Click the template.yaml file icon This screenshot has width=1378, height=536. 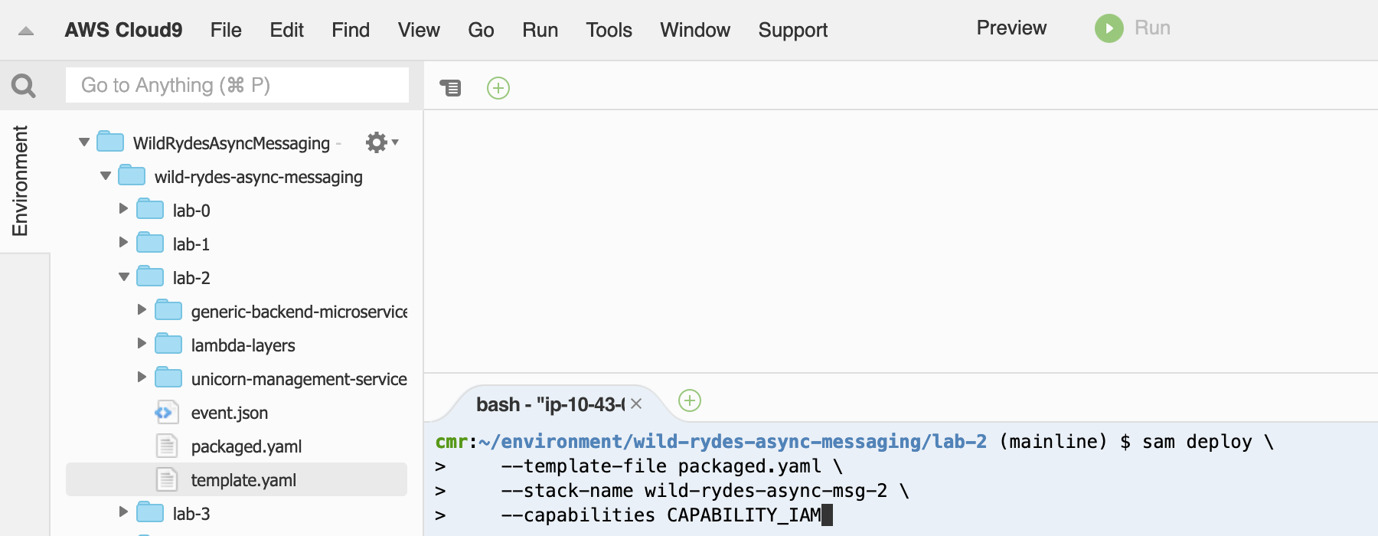[x=166, y=480]
